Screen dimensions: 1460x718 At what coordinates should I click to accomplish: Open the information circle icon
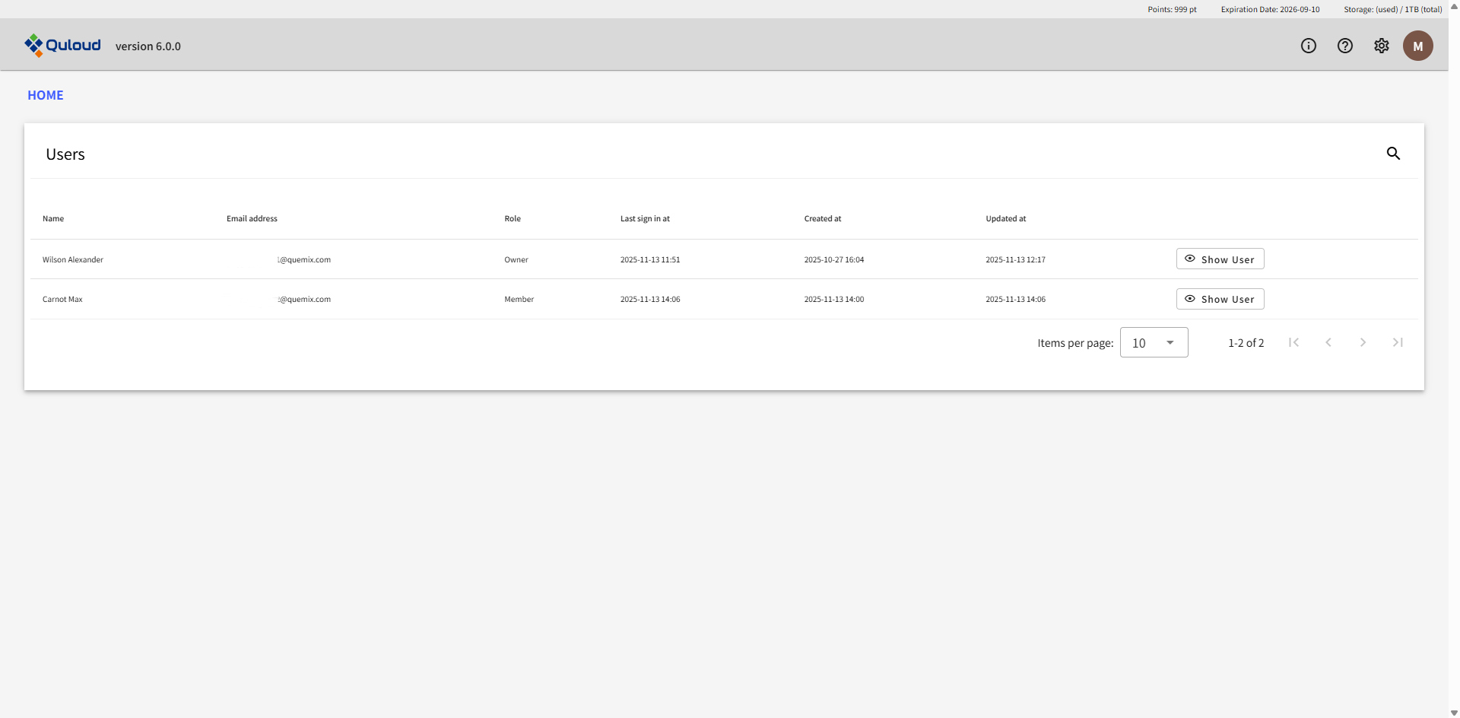(x=1308, y=46)
